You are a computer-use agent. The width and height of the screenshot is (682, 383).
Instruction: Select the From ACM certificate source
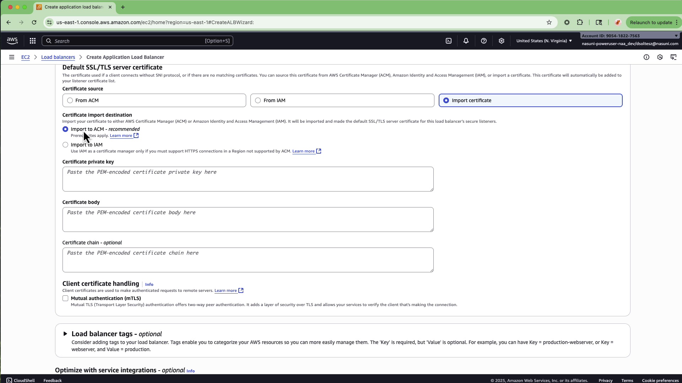70,100
